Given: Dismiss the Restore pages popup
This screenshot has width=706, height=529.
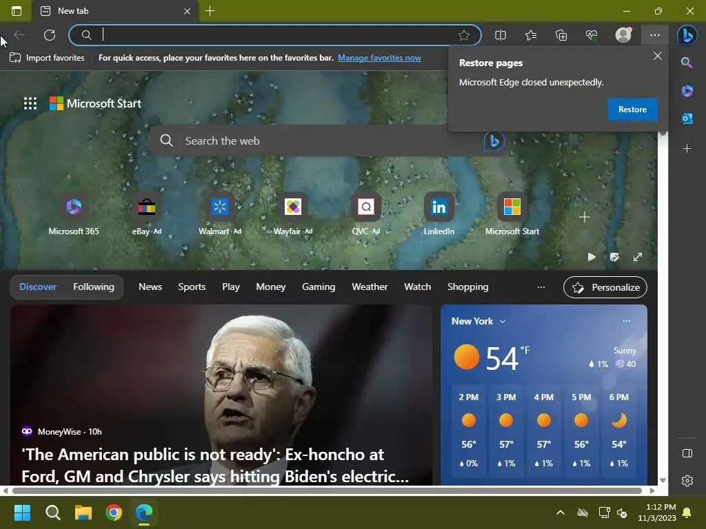Looking at the screenshot, I should point(657,56).
